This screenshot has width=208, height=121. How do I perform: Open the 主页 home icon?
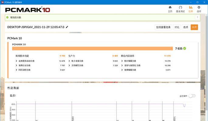pos(170,7)
